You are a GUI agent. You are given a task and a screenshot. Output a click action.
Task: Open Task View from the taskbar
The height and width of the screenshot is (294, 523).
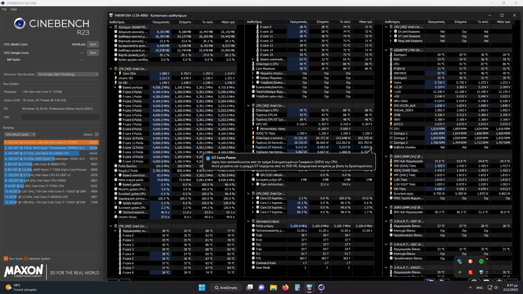pyautogui.click(x=249, y=287)
